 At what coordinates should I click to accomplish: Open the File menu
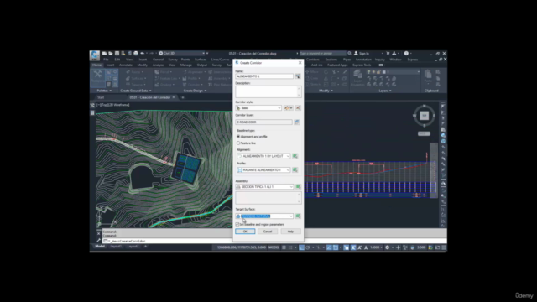pos(107,60)
